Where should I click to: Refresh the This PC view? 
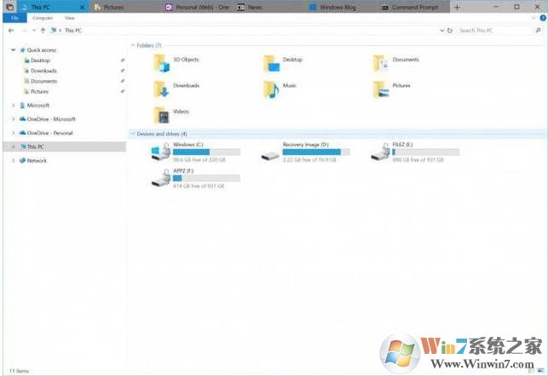pos(450,31)
